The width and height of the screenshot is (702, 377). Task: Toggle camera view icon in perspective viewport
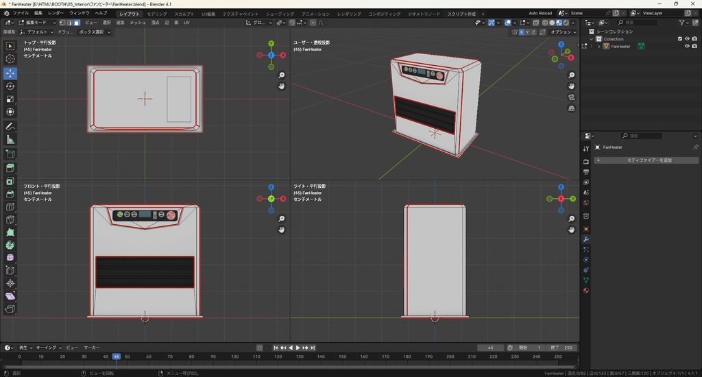point(572,97)
